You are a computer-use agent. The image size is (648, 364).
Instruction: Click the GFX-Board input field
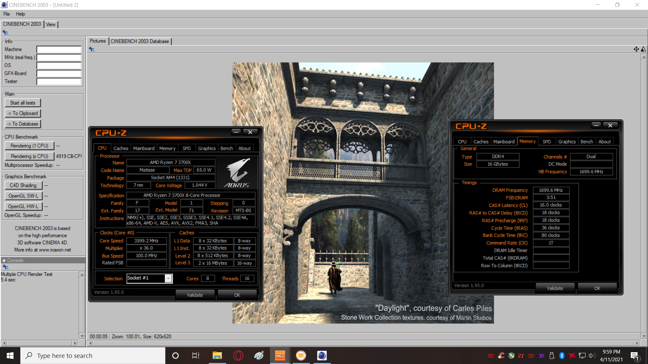pyautogui.click(x=59, y=73)
